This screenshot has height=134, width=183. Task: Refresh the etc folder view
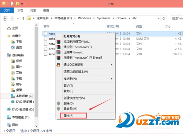point(164,18)
